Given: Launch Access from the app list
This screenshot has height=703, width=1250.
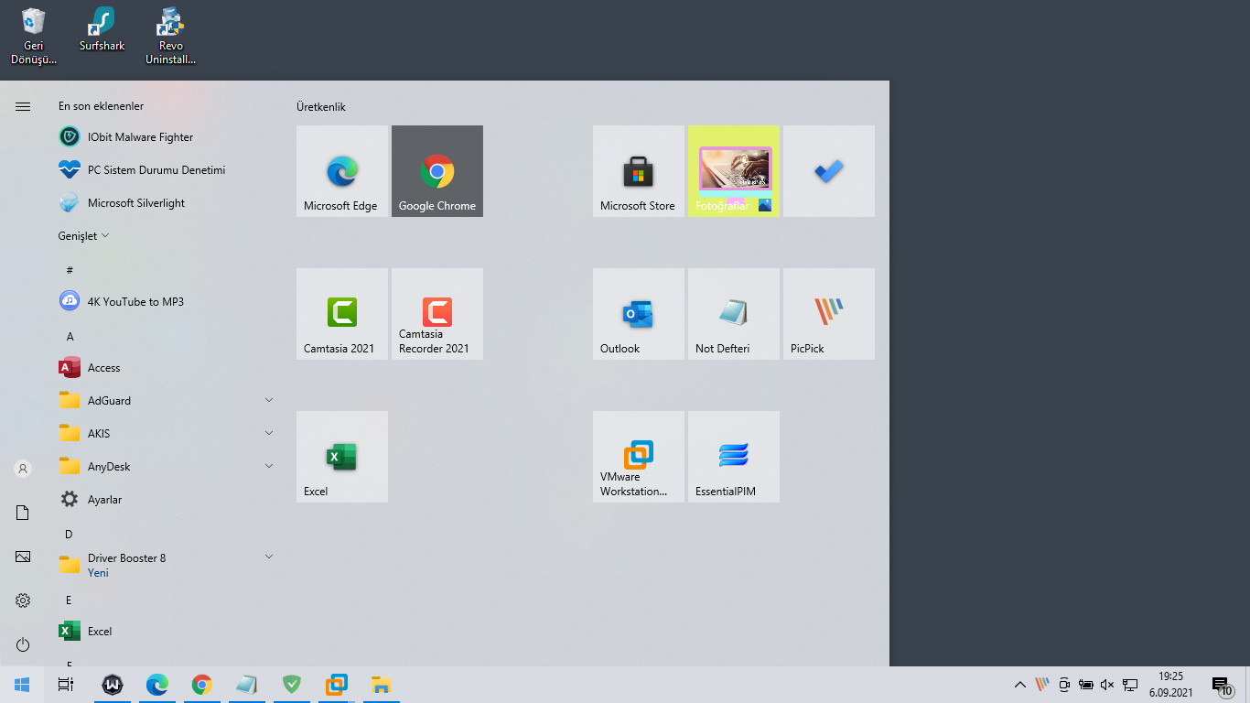Looking at the screenshot, I should pos(167,368).
